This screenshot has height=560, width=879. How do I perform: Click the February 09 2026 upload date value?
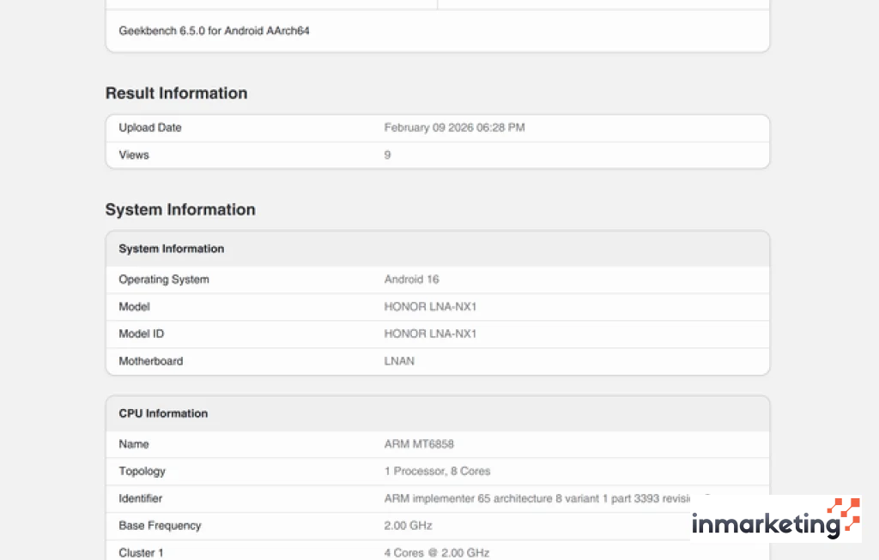(455, 127)
